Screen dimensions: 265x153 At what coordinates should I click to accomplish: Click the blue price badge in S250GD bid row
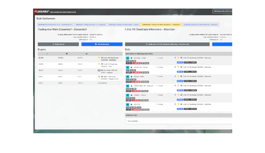pyautogui.click(x=180, y=100)
